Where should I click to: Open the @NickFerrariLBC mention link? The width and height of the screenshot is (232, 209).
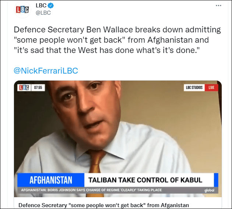[46, 71]
